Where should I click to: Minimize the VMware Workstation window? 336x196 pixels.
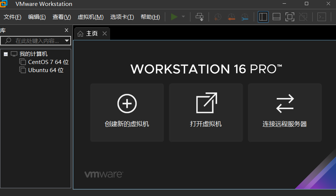click(x=285, y=4)
